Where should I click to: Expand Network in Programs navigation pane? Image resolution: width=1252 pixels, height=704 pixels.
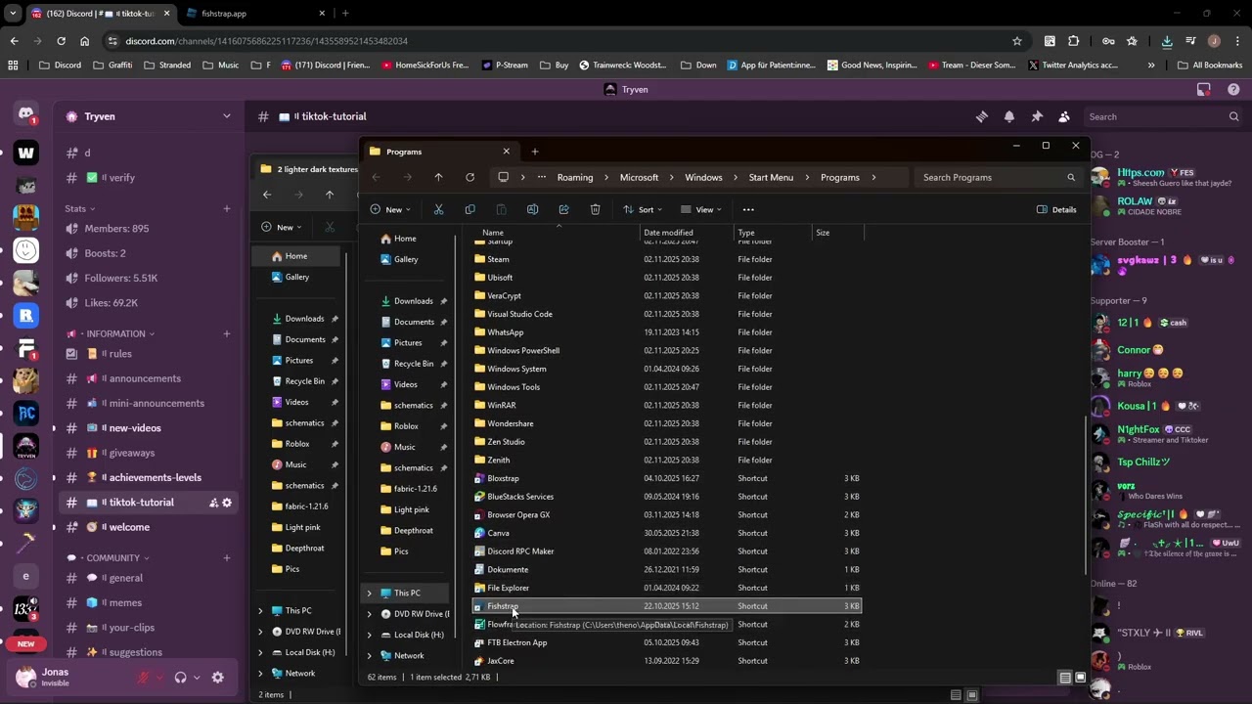[x=370, y=655]
